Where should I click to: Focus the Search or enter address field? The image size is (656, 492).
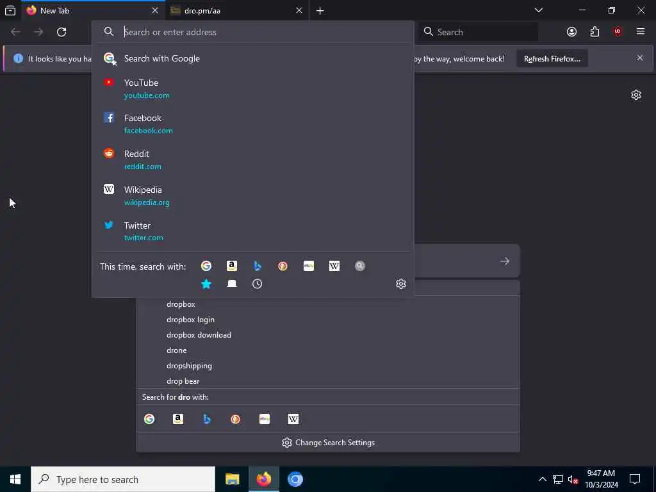click(x=253, y=32)
